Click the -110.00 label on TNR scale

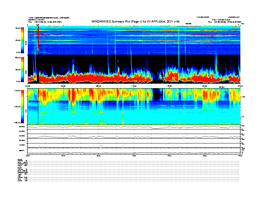pyautogui.click(x=17, y=90)
